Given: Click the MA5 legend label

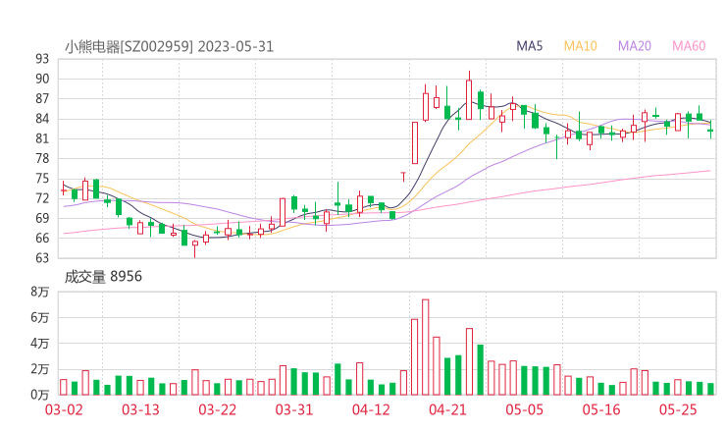Looking at the screenshot, I should pos(529,46).
